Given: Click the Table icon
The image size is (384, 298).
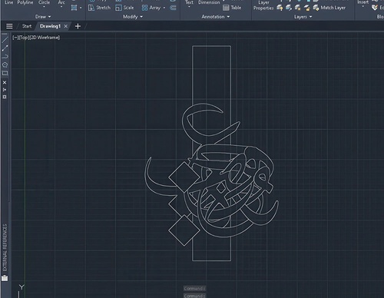Looking at the screenshot, I should [226, 8].
